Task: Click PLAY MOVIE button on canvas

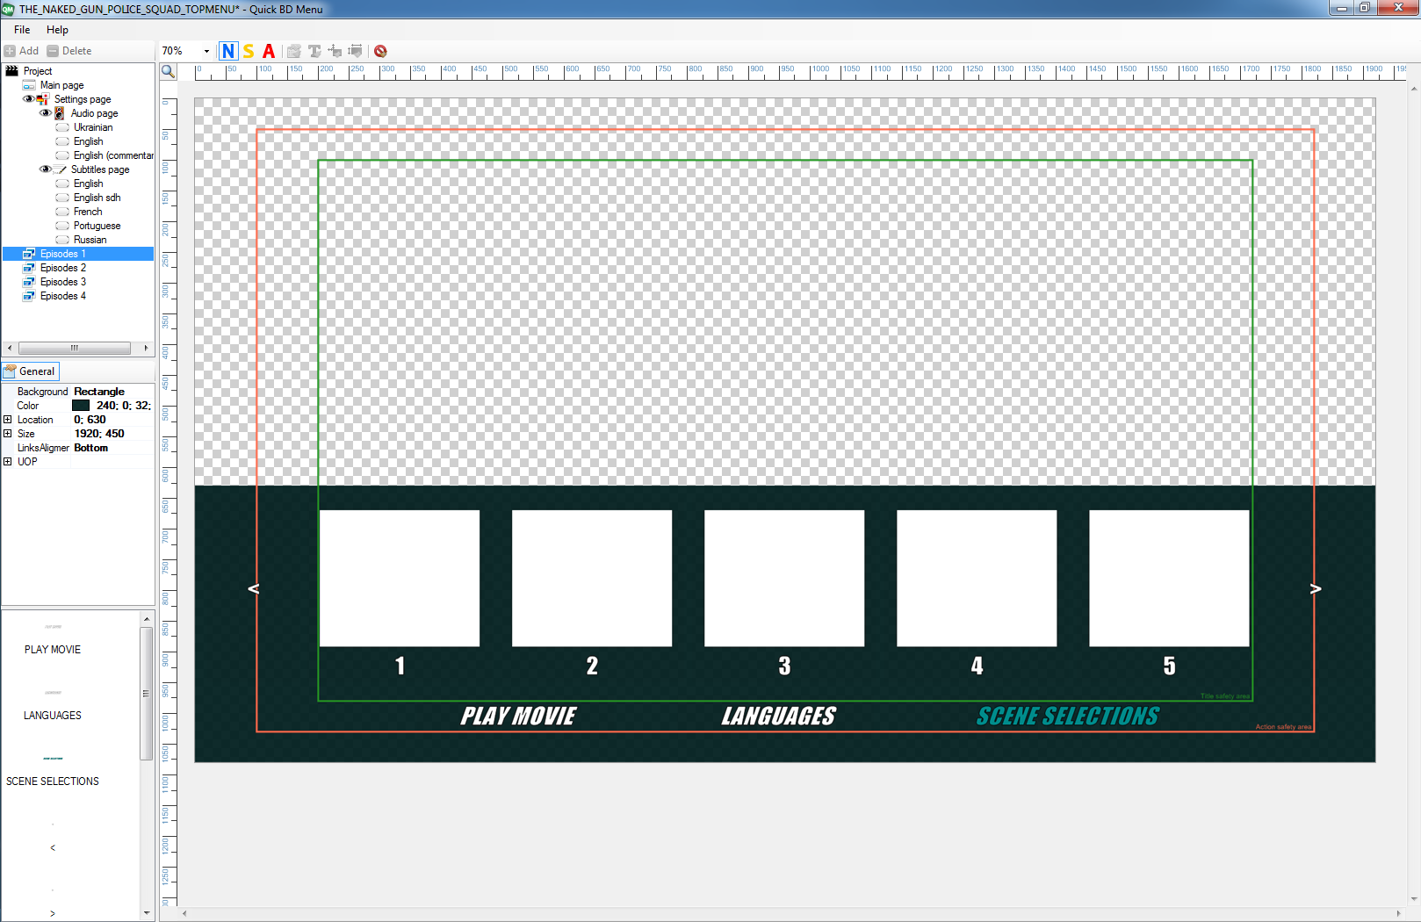Action: click(x=518, y=716)
